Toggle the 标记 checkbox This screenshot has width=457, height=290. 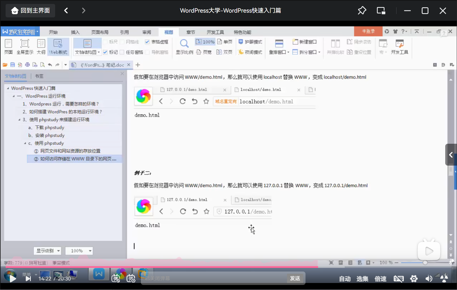[105, 52]
